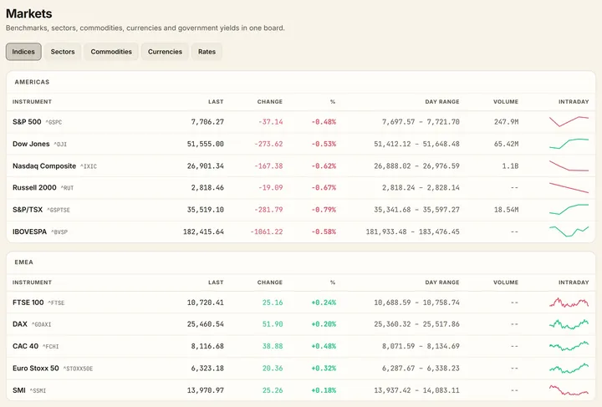602x407 pixels.
Task: Click the ^GDAXI ticker symbol
Action: pyautogui.click(x=41, y=325)
